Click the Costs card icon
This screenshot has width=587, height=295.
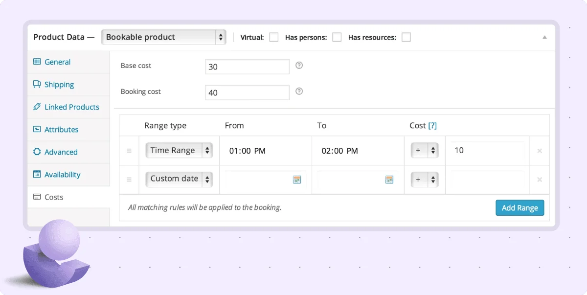pos(37,197)
